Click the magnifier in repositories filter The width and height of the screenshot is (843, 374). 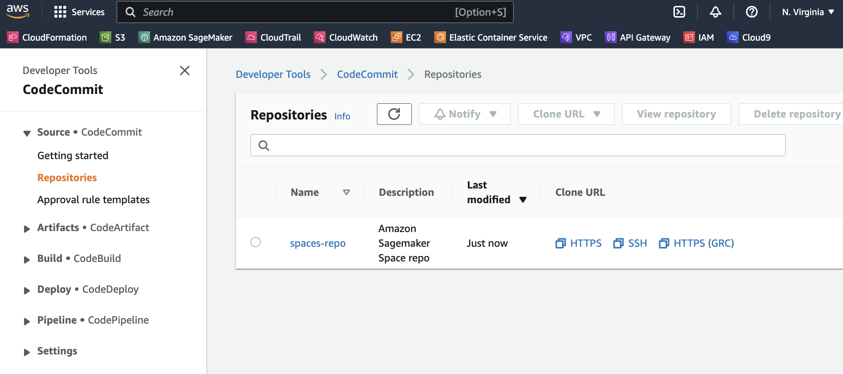pyautogui.click(x=264, y=145)
